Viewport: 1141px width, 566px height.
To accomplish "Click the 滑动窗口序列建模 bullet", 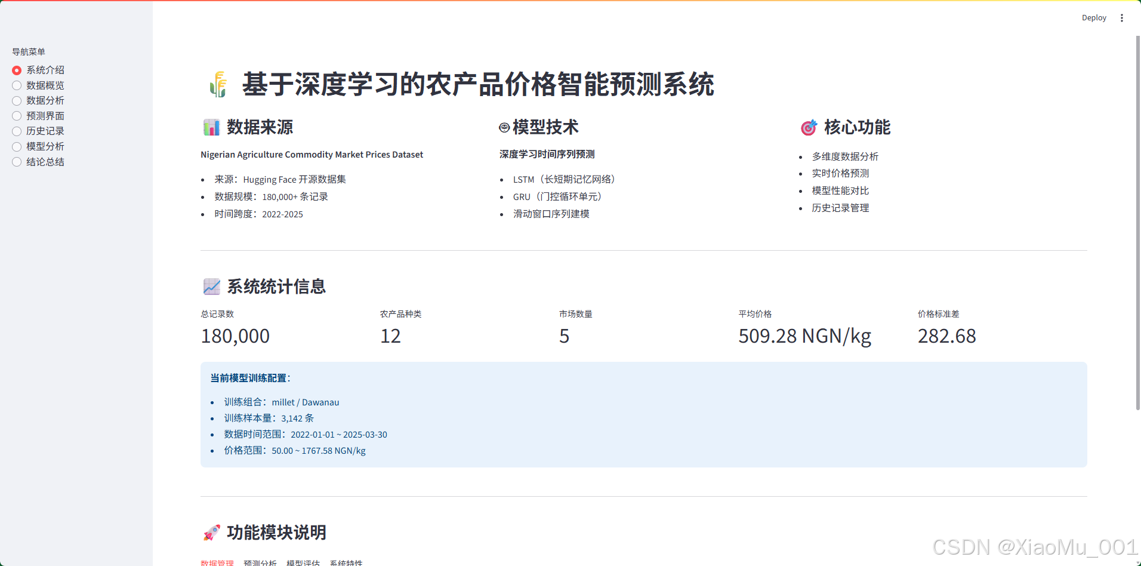I will tap(551, 214).
